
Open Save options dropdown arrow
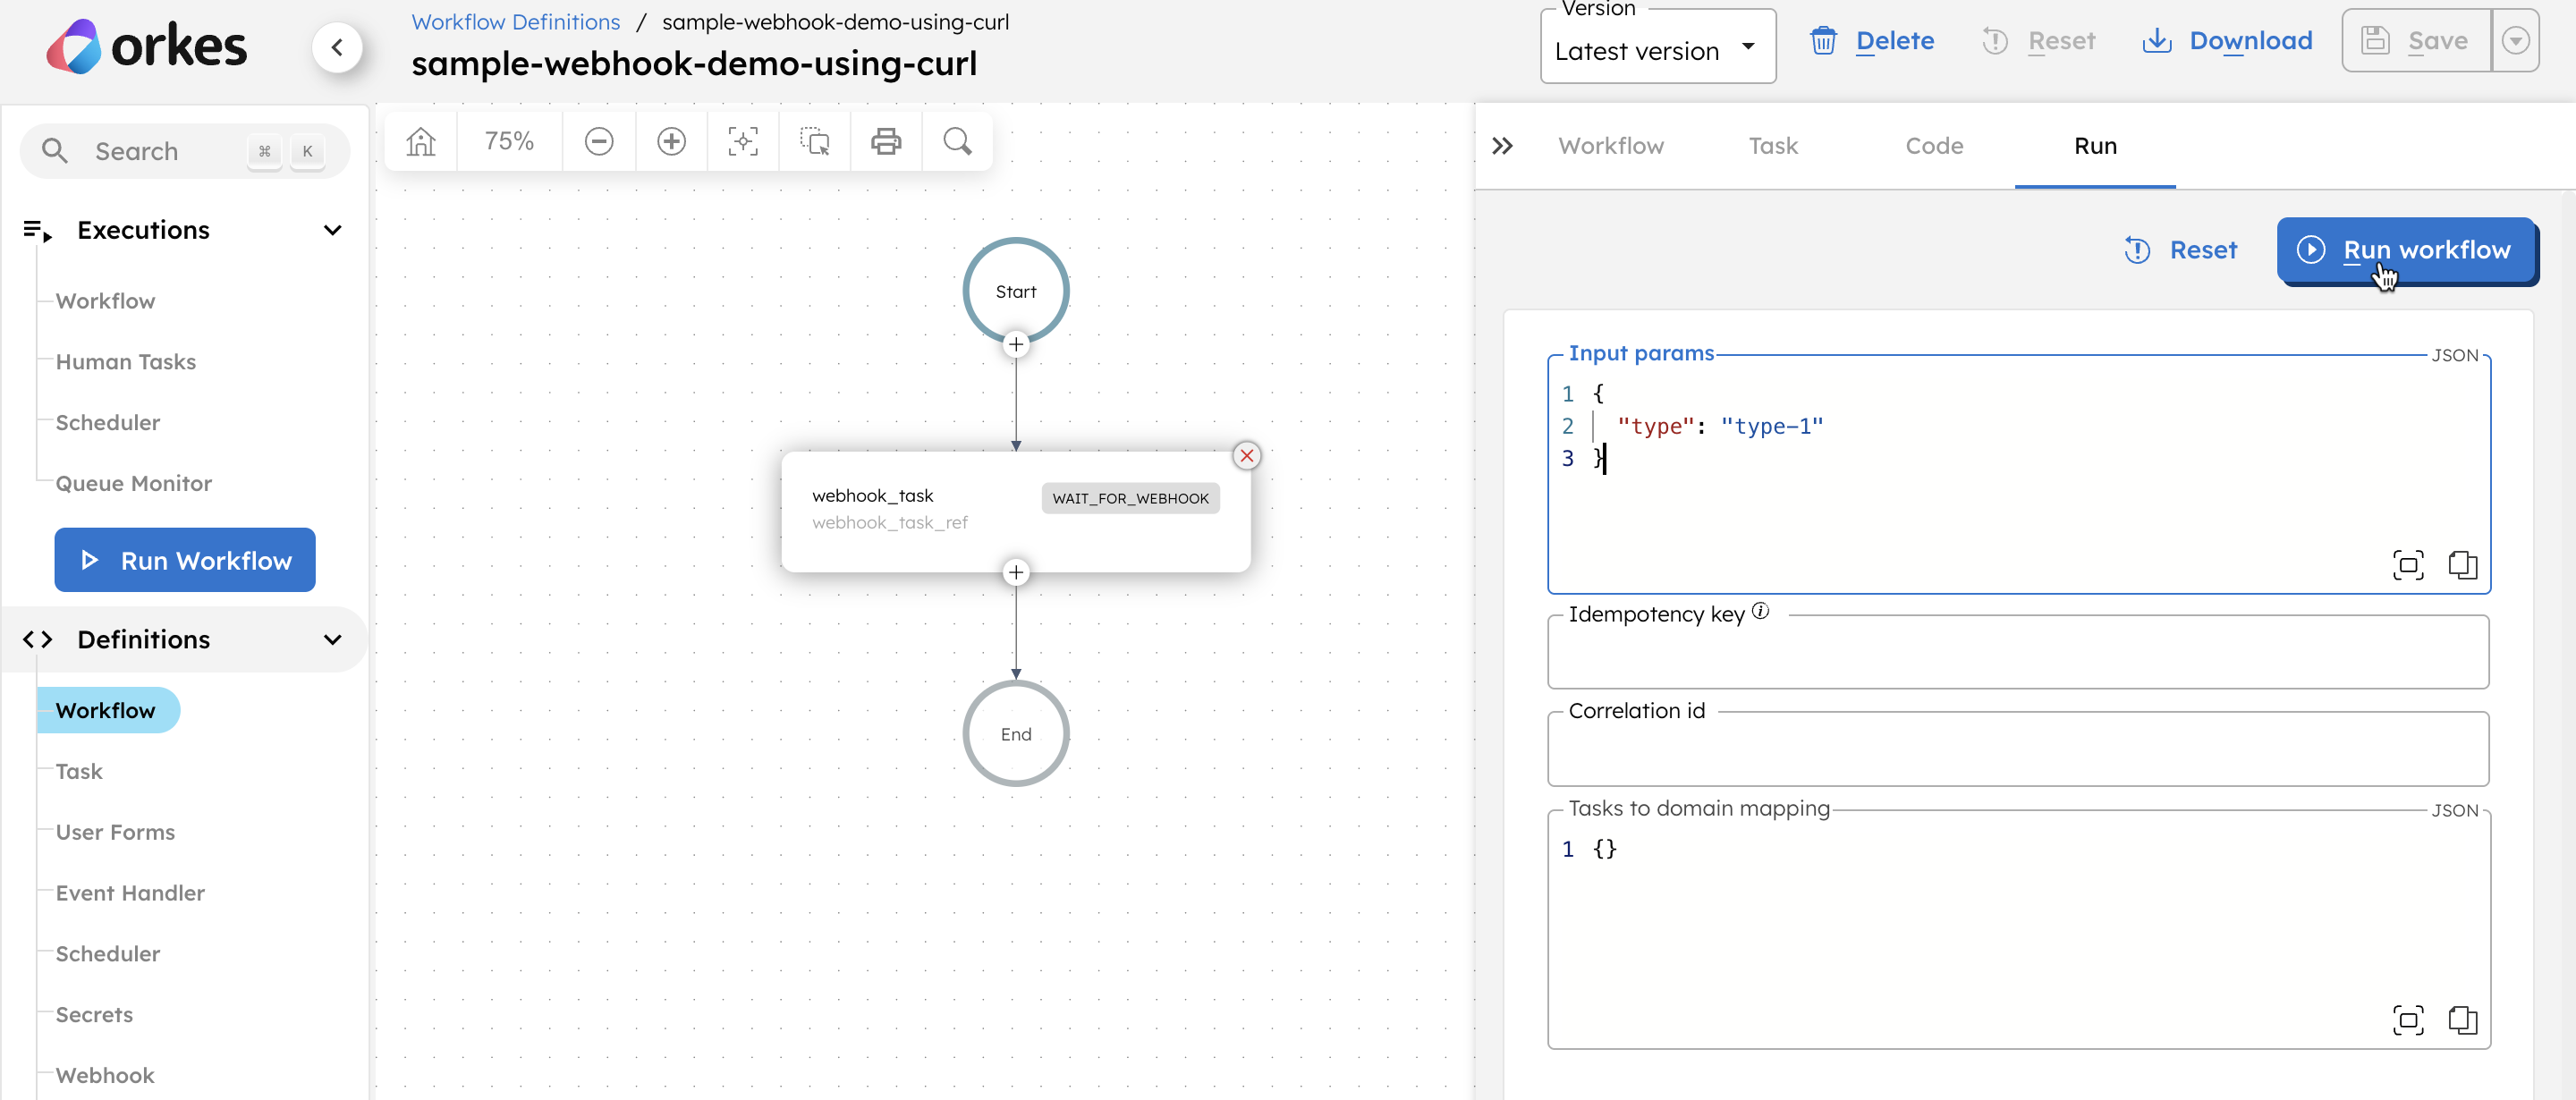[x=2515, y=41]
